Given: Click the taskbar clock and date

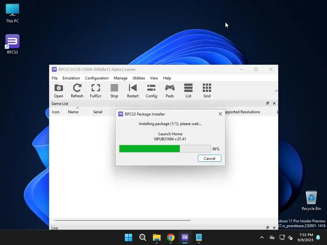Looking at the screenshot, I should [x=305, y=237].
